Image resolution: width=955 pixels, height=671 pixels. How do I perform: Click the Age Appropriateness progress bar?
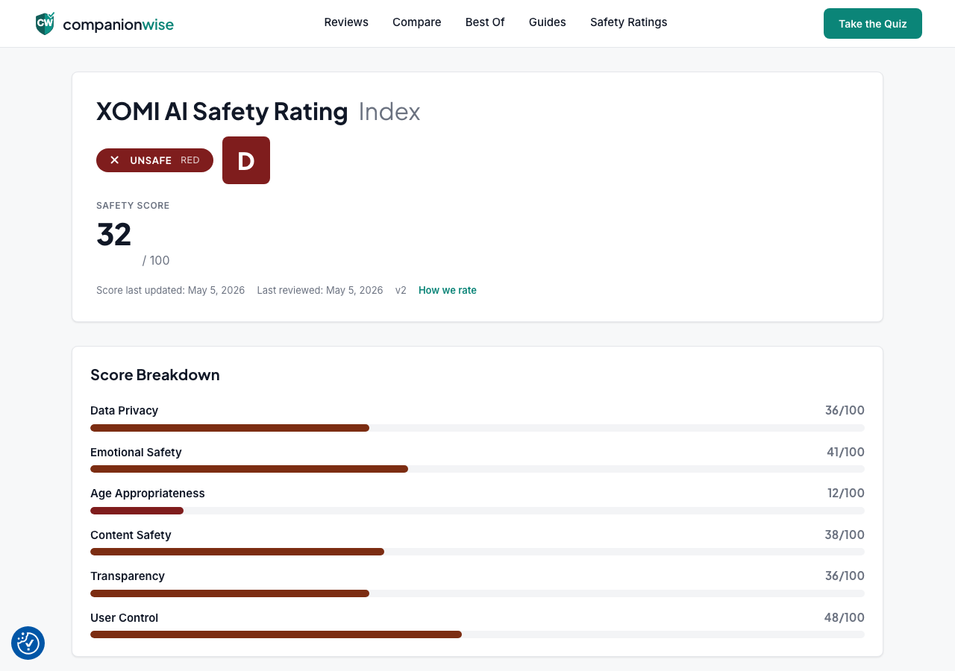pyautogui.click(x=477, y=511)
